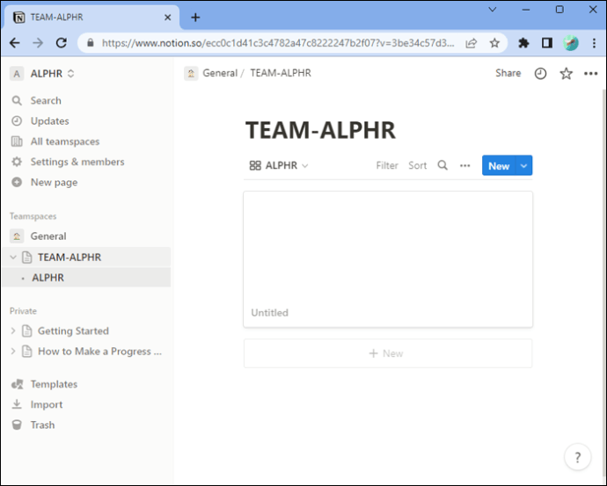The height and width of the screenshot is (486, 607).
Task: Close the TEAM-ALPHR browser tab
Action: point(168,18)
